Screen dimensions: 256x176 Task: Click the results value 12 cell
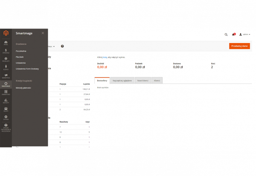tap(61, 132)
